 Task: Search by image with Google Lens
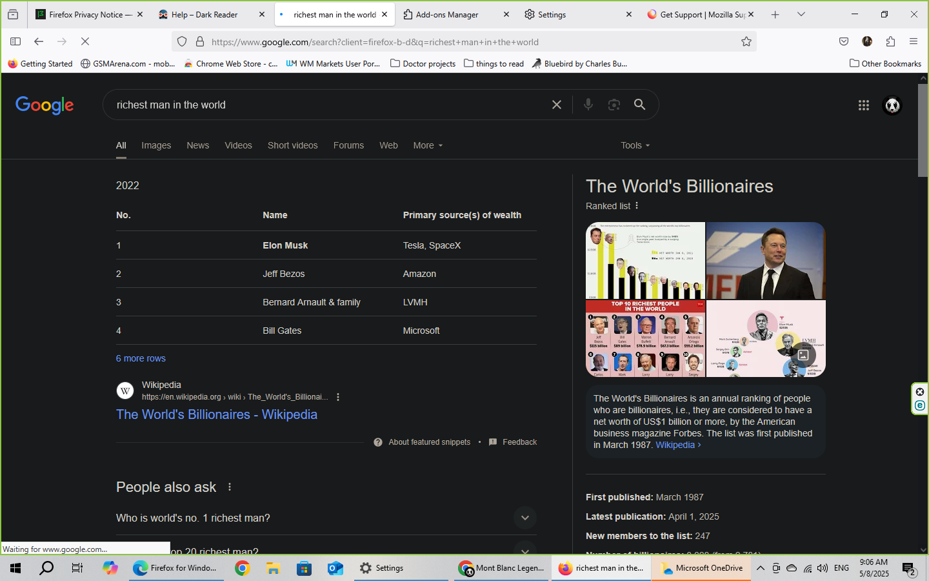pyautogui.click(x=614, y=105)
